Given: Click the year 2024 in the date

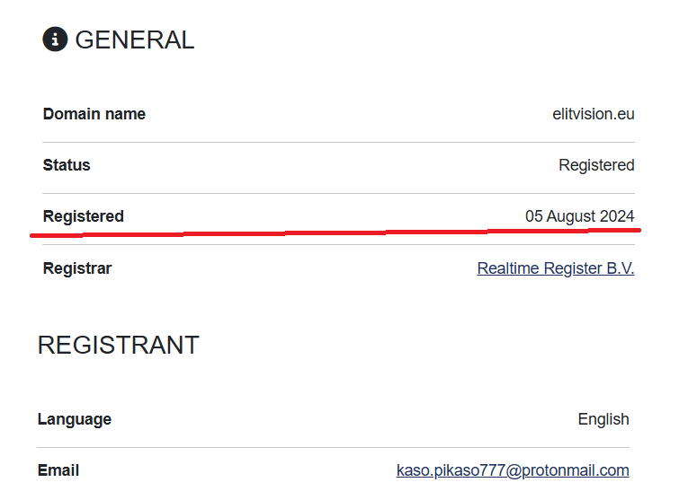Looking at the screenshot, I should 618,216.
